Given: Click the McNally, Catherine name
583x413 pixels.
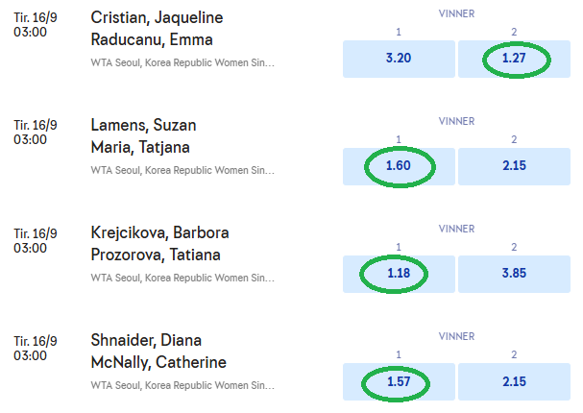Looking at the screenshot, I should pyautogui.click(x=158, y=362).
